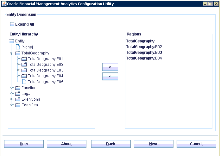The image size is (220, 156).
Task: Click the Function folder icon
Action: click(18, 88)
